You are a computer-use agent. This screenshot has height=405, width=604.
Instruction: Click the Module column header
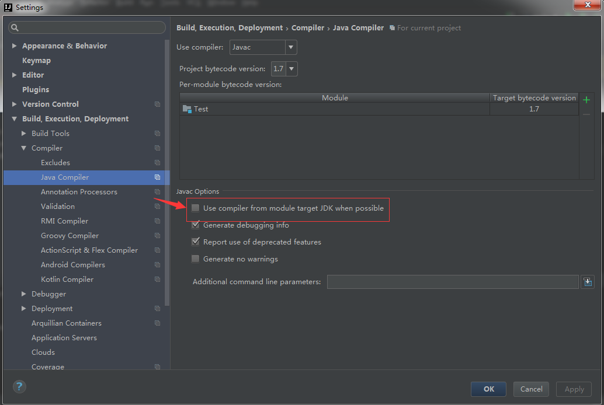(x=335, y=98)
